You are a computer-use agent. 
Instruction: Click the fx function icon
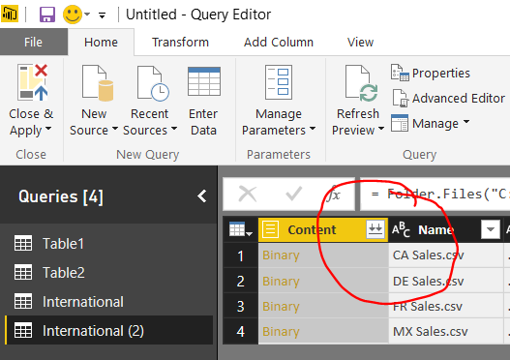coord(333,195)
